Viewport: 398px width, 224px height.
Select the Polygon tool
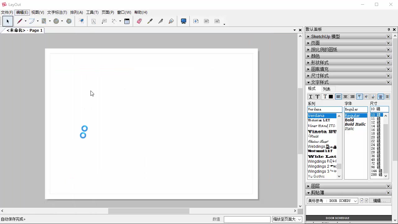click(x=69, y=21)
